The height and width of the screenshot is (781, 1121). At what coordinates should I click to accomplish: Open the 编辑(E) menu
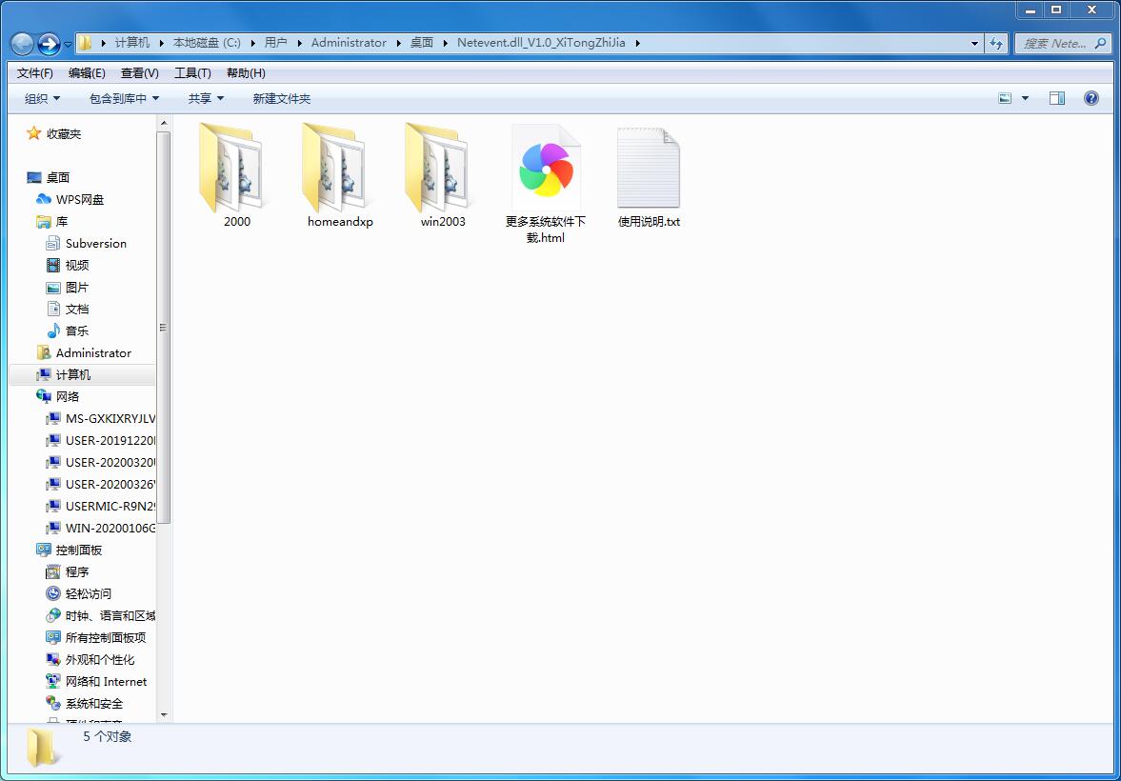coord(87,73)
